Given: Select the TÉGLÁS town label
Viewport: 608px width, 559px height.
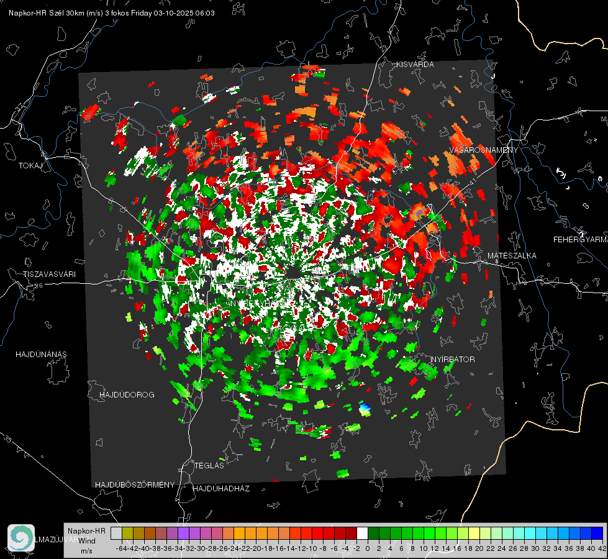Looking at the screenshot, I should [209, 465].
